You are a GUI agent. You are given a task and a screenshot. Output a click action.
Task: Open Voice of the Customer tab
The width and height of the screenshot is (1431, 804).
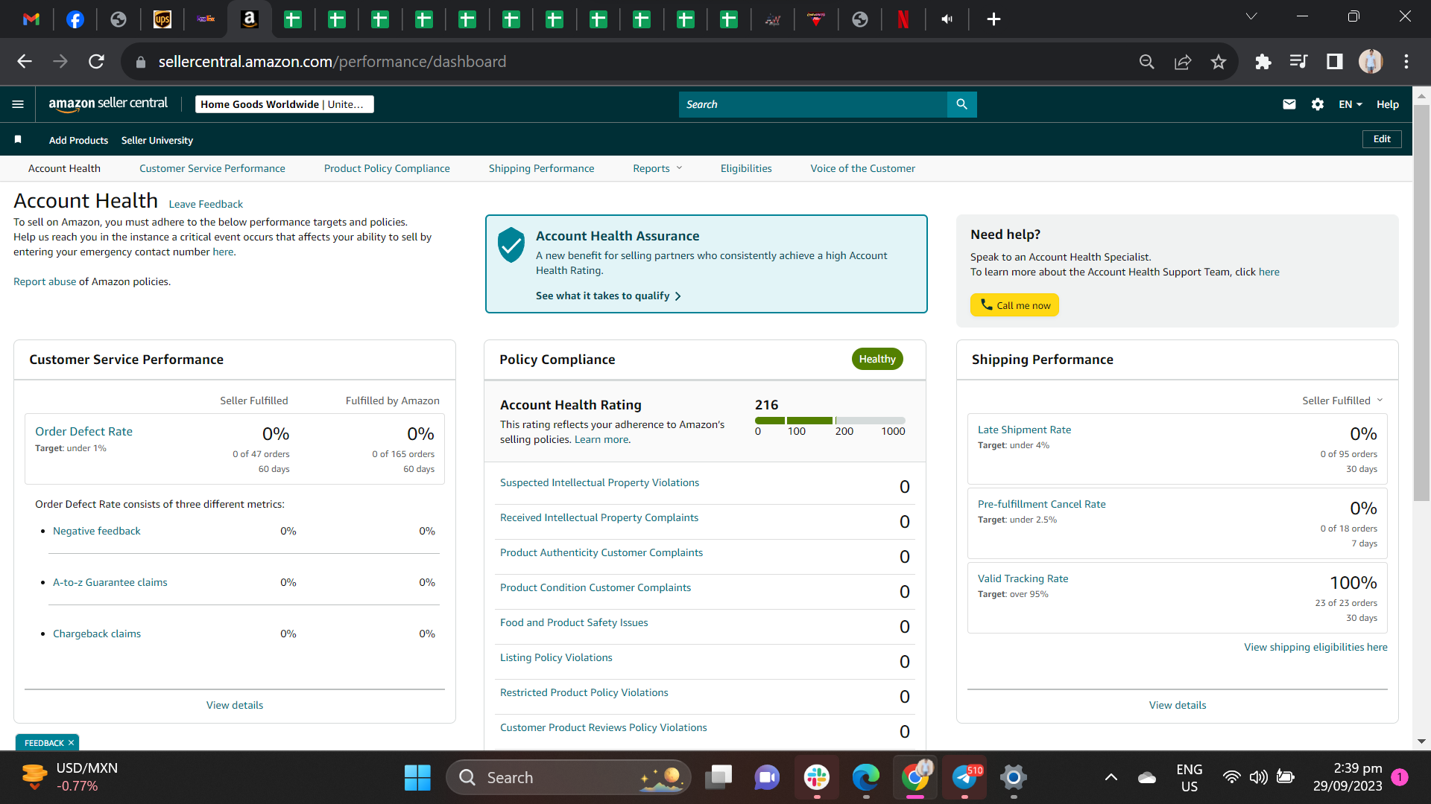(x=863, y=168)
